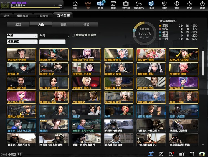Open the 物品欄 inventory briefcase icon

point(126,5)
